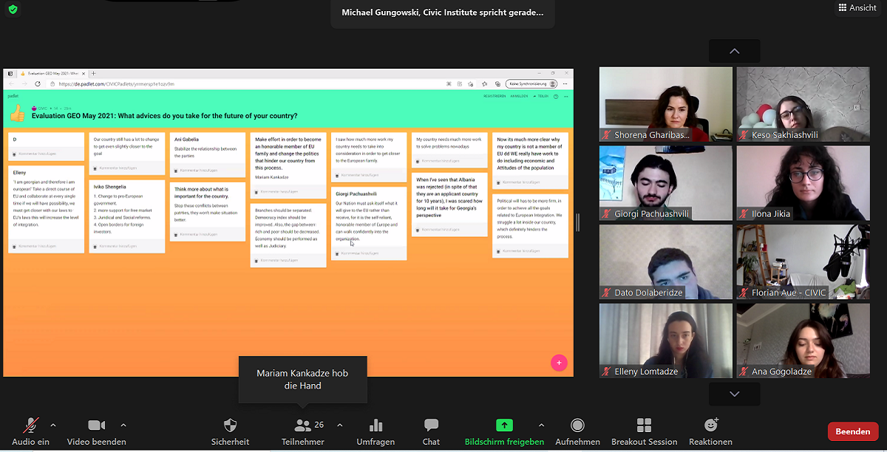Open the Teilnehmer participants panel
The width and height of the screenshot is (887, 452).
coord(302,426)
